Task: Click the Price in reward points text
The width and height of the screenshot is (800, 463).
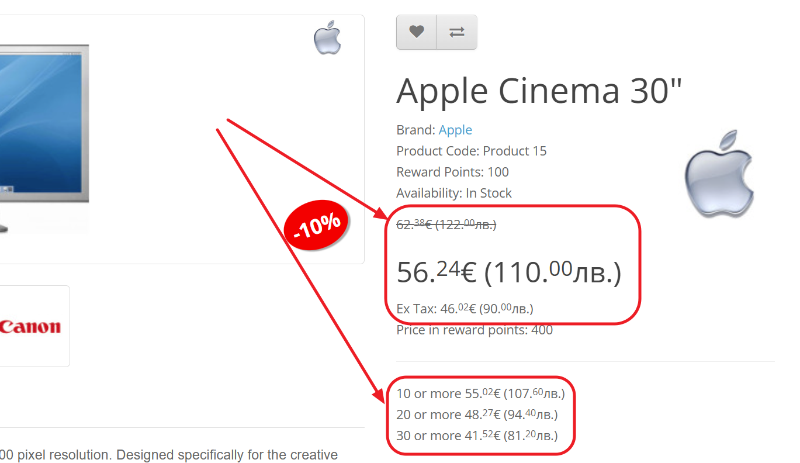Action: click(x=474, y=330)
